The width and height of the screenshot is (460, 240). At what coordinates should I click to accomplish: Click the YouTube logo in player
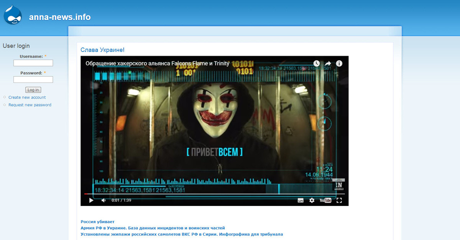coord(325,200)
